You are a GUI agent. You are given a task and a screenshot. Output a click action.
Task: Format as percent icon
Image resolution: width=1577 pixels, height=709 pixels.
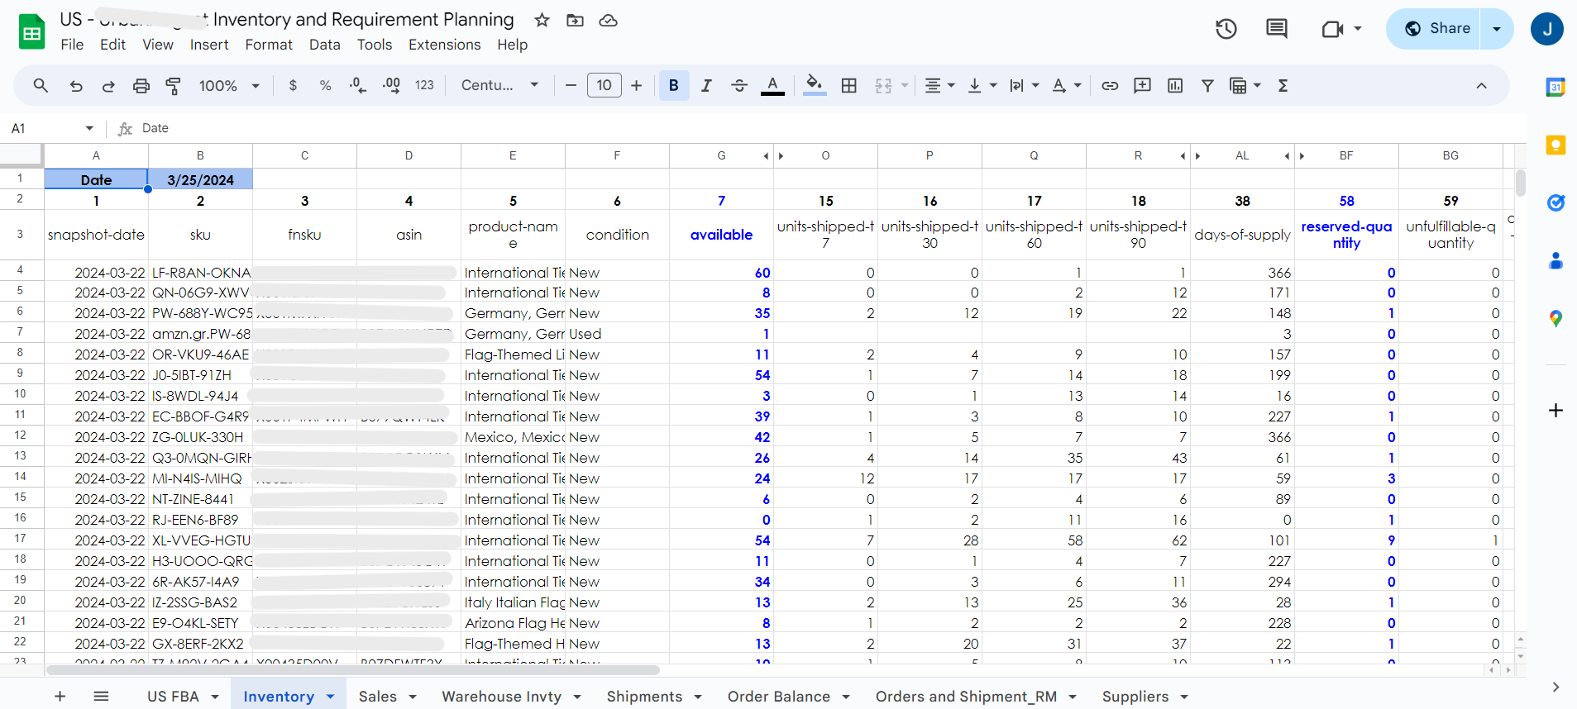tap(325, 85)
